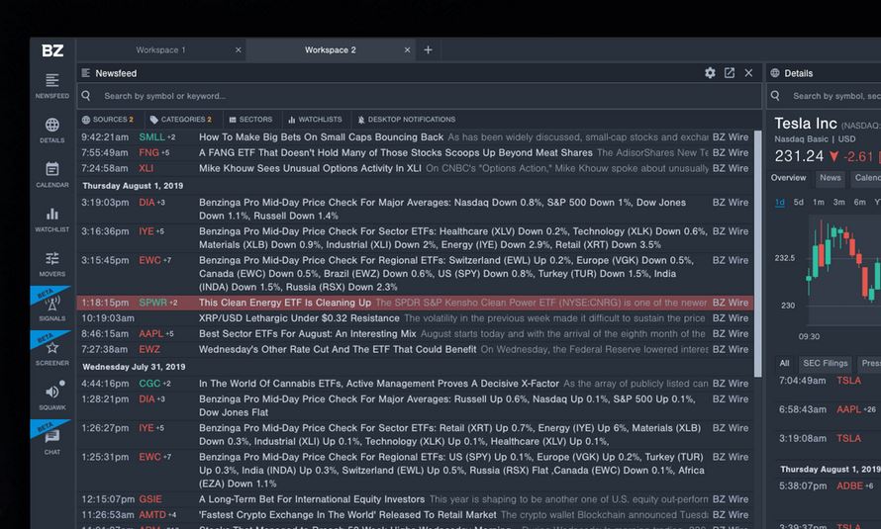Close the Newsfeed panel
Viewport: 881px width, 529px height.
pyautogui.click(x=748, y=73)
